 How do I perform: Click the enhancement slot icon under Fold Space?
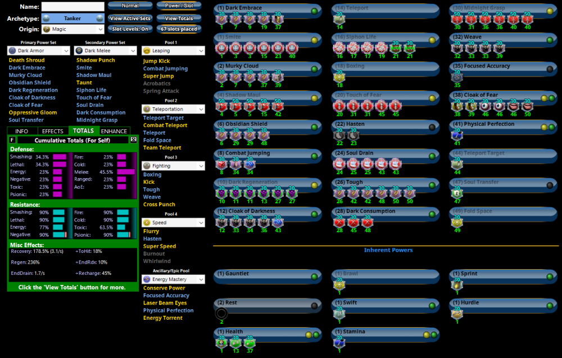tap(457, 223)
